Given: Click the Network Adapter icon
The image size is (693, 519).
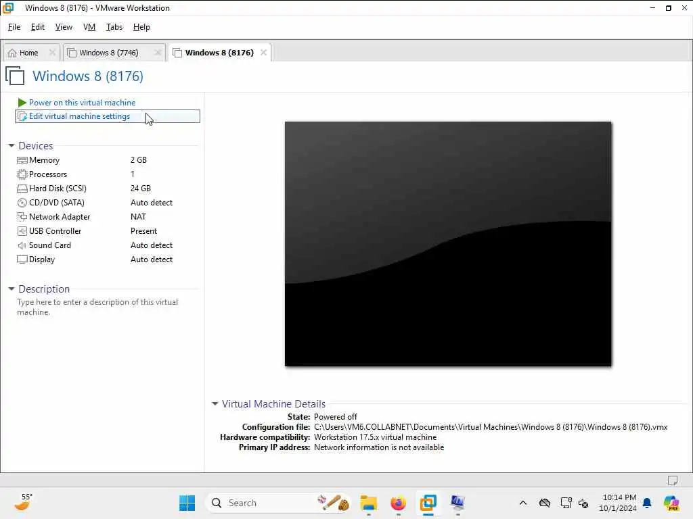Looking at the screenshot, I should point(22,217).
